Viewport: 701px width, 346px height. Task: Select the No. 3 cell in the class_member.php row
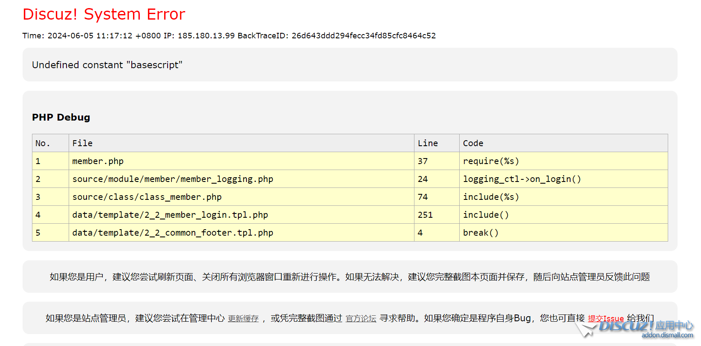point(50,197)
